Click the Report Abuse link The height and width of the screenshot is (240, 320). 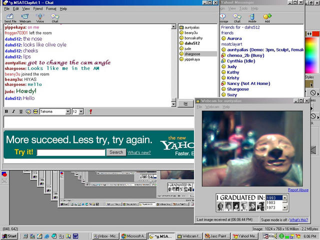298,190
